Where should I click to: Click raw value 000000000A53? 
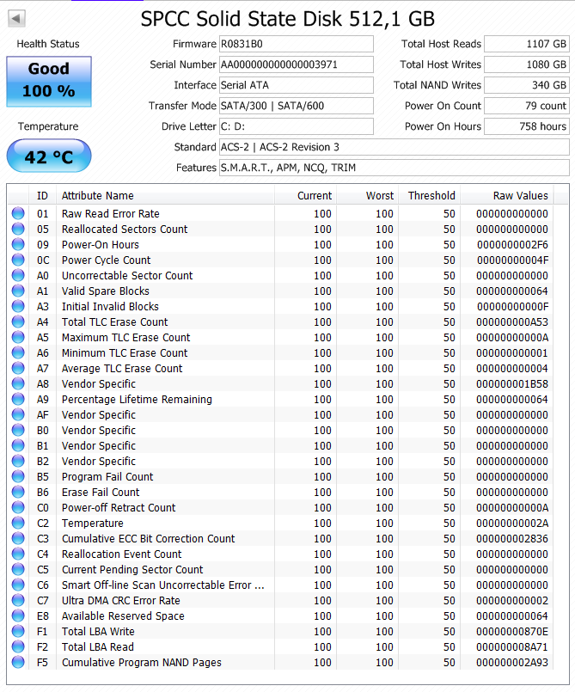coord(512,322)
